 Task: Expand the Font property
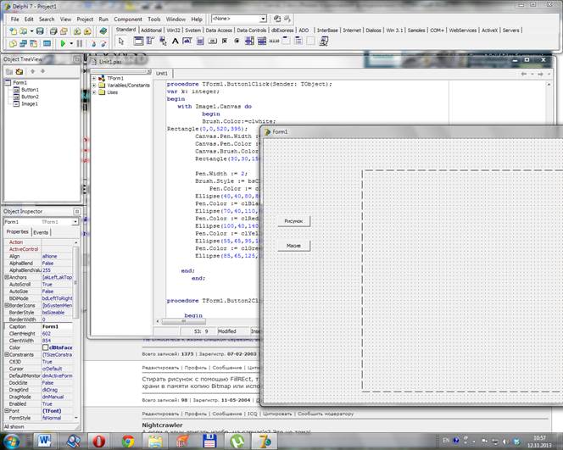pyautogui.click(x=7, y=410)
